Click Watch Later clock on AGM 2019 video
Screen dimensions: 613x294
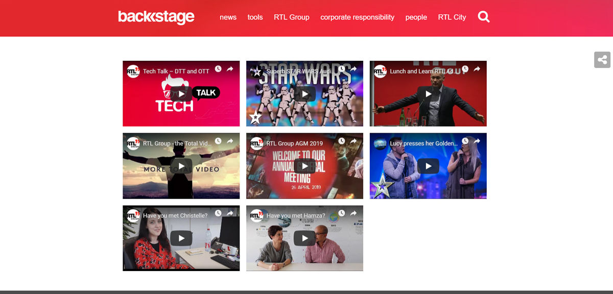(342, 141)
